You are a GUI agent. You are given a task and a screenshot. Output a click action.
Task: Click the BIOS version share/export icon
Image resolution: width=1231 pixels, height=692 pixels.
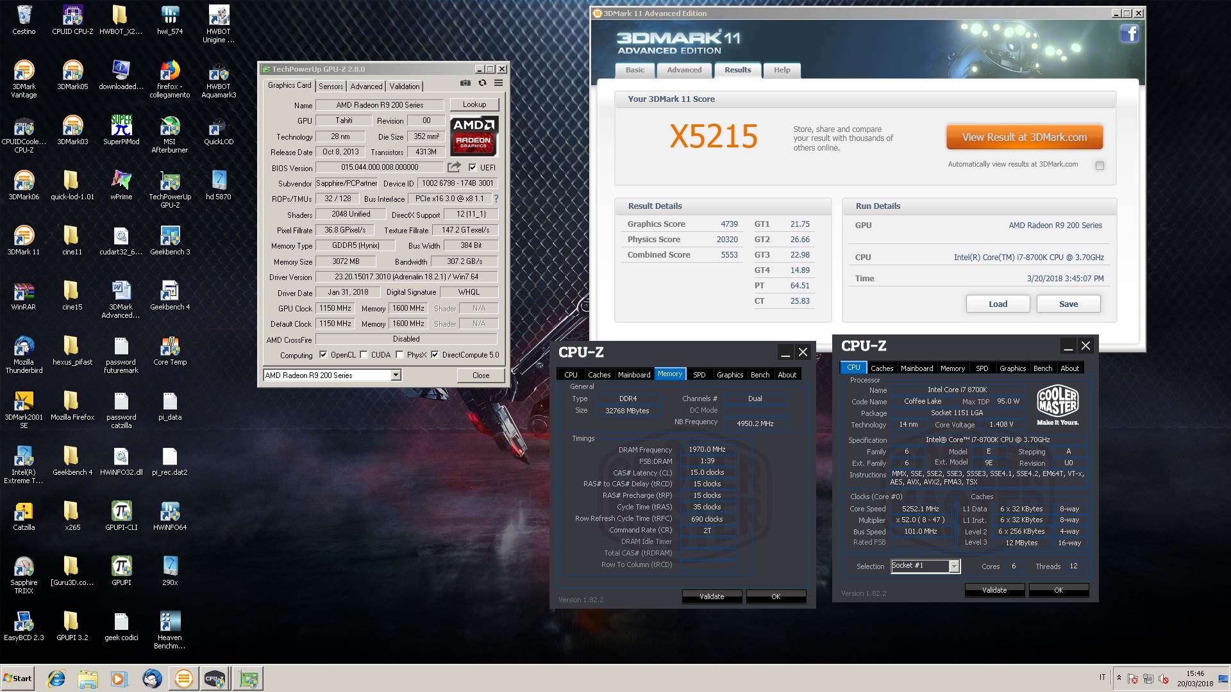tap(454, 167)
